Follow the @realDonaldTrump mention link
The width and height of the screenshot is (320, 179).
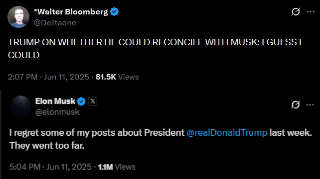227,133
